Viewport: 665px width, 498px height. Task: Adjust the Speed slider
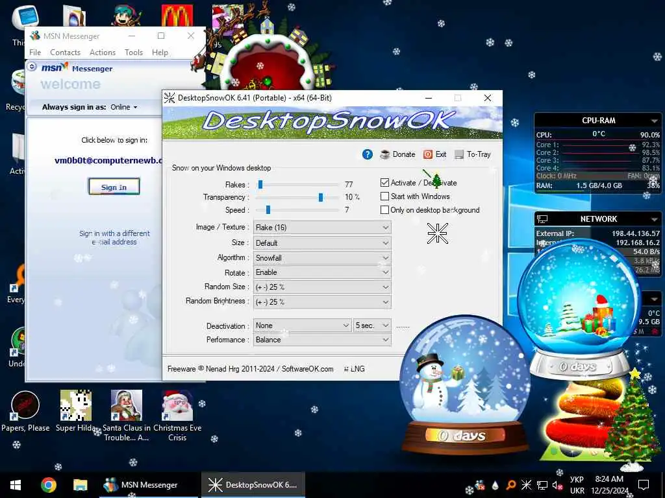pyautogui.click(x=268, y=210)
